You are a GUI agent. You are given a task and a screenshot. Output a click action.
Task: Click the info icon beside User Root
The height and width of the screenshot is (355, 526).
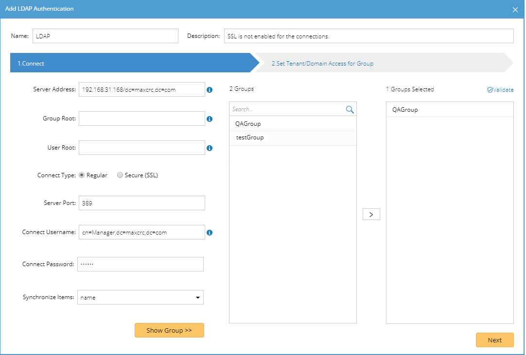point(210,148)
